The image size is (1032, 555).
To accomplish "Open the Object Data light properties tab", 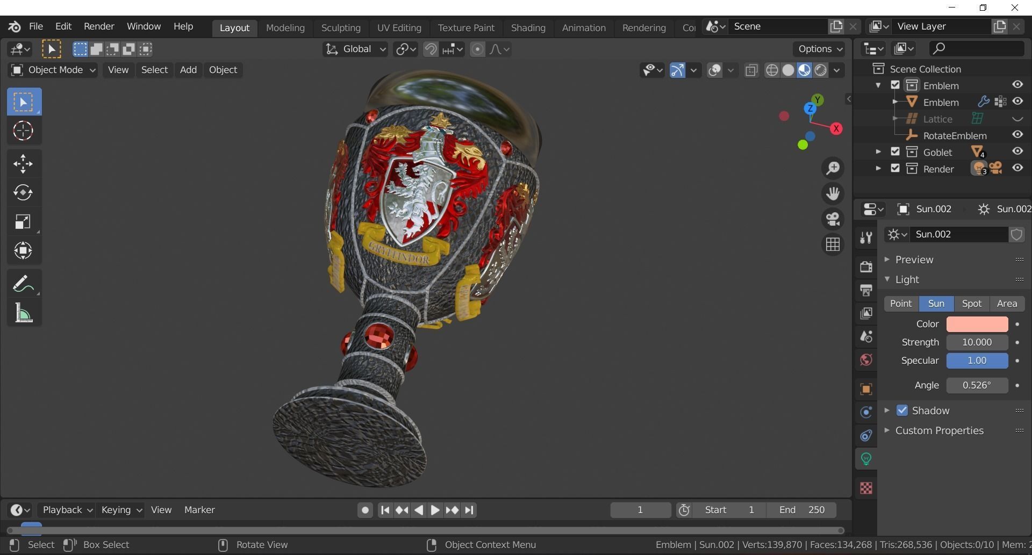I will pos(866,458).
